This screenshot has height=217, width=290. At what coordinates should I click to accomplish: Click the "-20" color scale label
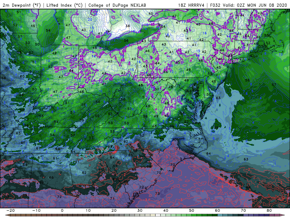tap(11, 210)
